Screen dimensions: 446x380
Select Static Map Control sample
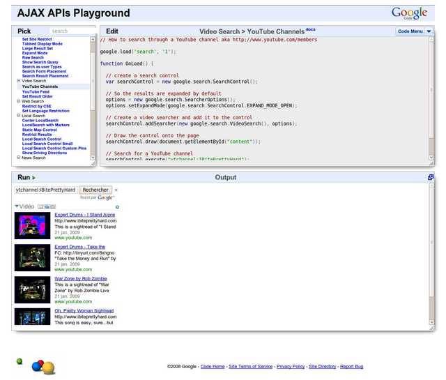(x=40, y=130)
